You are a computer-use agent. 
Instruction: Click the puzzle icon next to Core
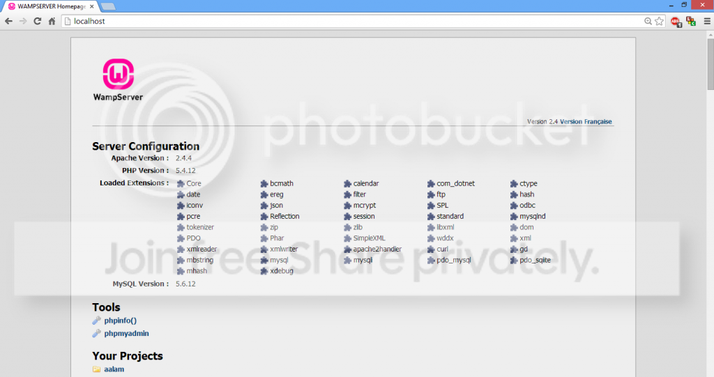pyautogui.click(x=181, y=183)
